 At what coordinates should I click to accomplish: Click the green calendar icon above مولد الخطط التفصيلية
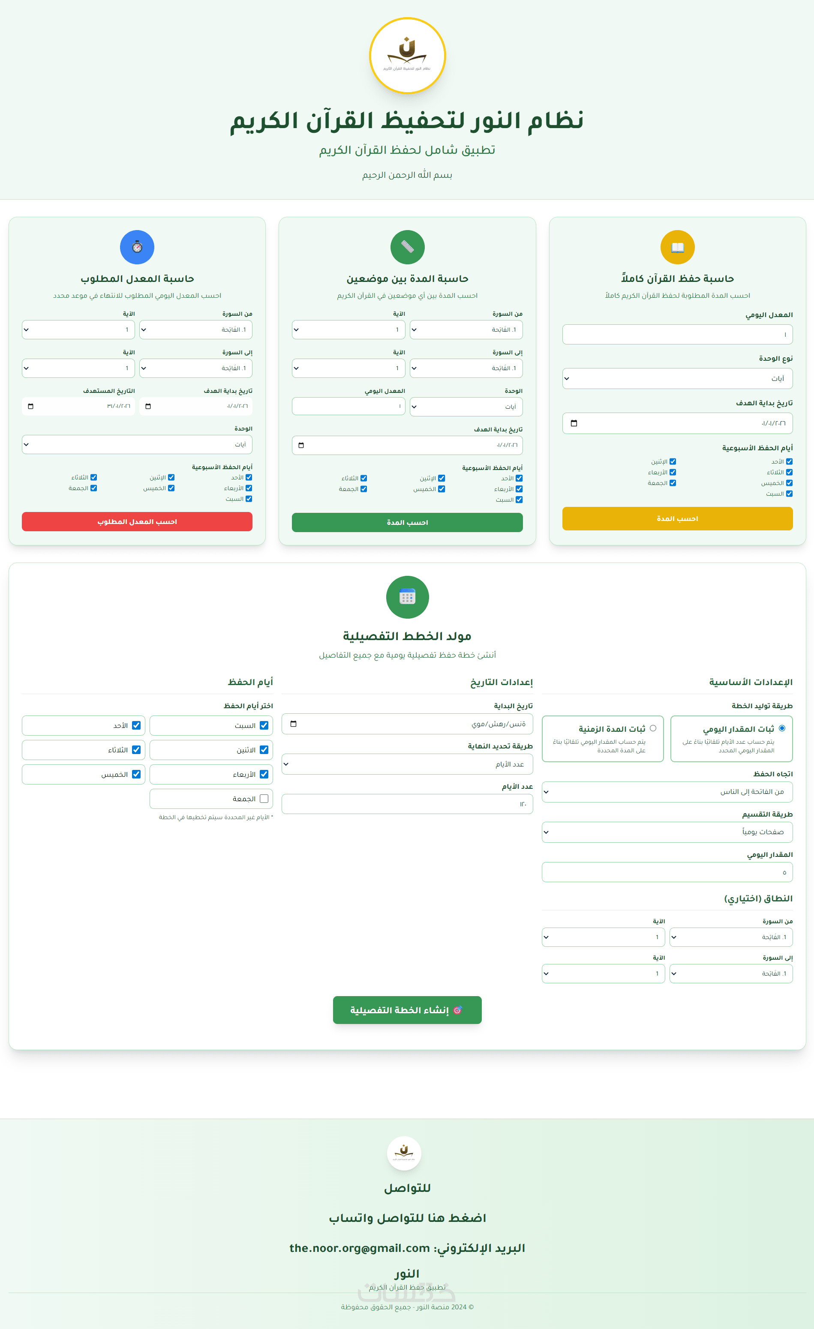click(407, 597)
